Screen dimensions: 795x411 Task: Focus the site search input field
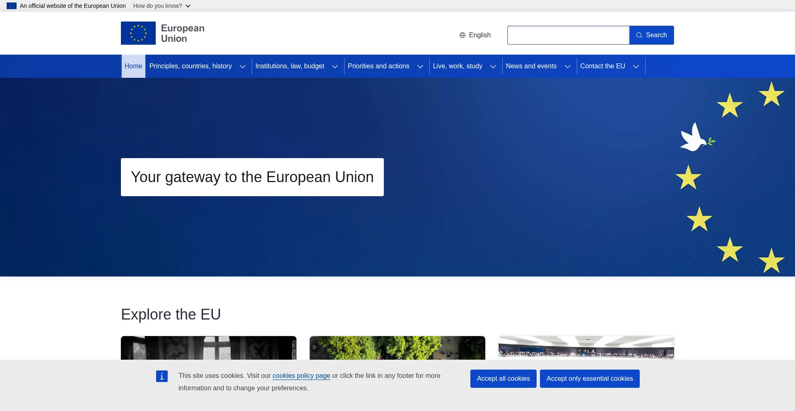click(568, 35)
